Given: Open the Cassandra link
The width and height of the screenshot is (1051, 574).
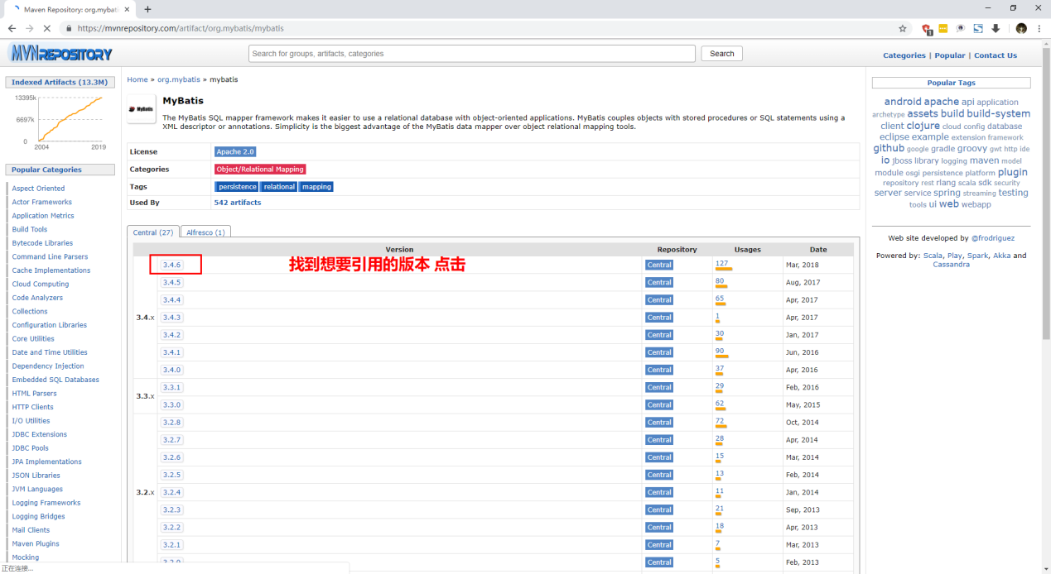Looking at the screenshot, I should (951, 265).
